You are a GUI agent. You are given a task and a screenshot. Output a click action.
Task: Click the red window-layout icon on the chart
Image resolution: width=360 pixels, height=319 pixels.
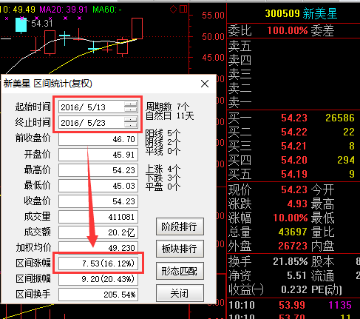183,9
